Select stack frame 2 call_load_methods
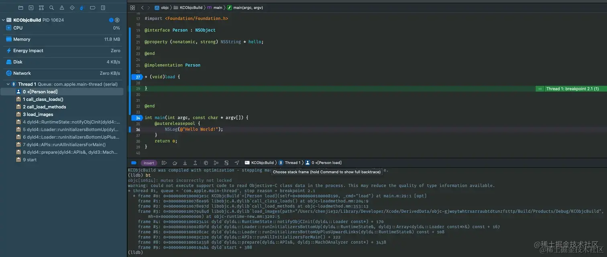The image size is (607, 257). click(62, 107)
